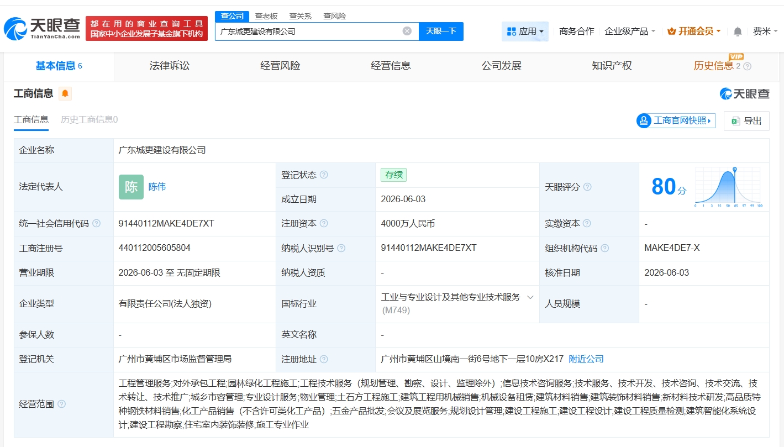Open legal representative 陈伟 link
The height and width of the screenshot is (447, 784).
157,187
